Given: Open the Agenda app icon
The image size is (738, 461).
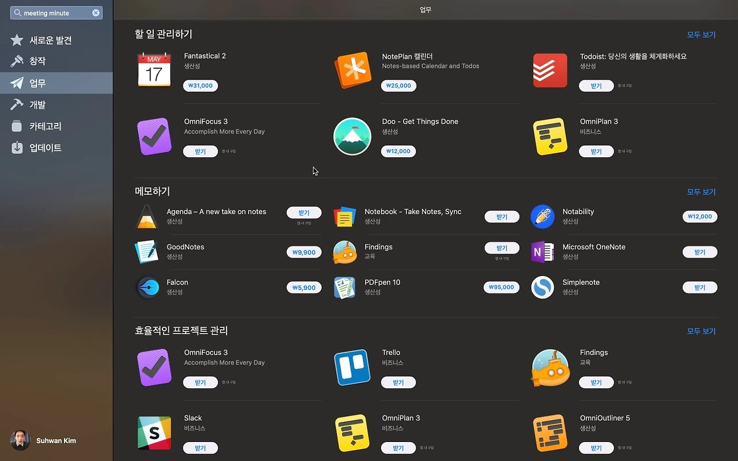Looking at the screenshot, I should click(146, 217).
